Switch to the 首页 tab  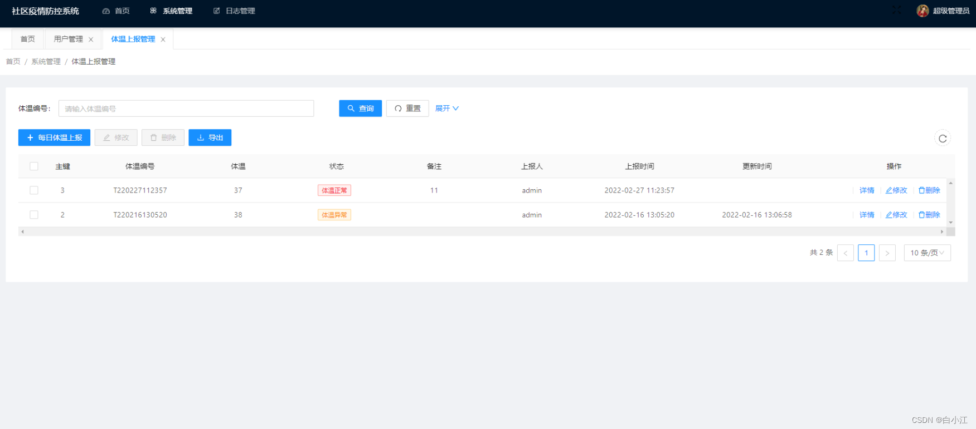point(27,39)
